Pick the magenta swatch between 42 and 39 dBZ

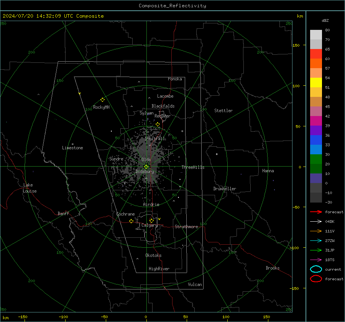coord(316,121)
